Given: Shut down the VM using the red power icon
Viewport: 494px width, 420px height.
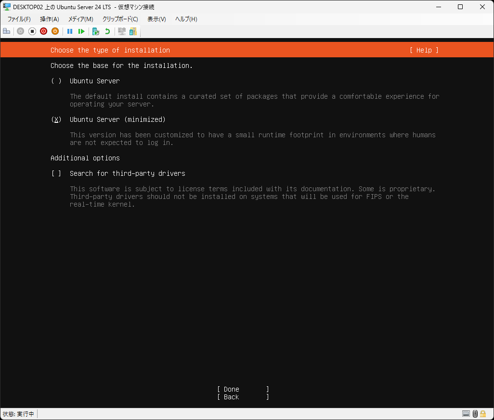Looking at the screenshot, I should 43,31.
